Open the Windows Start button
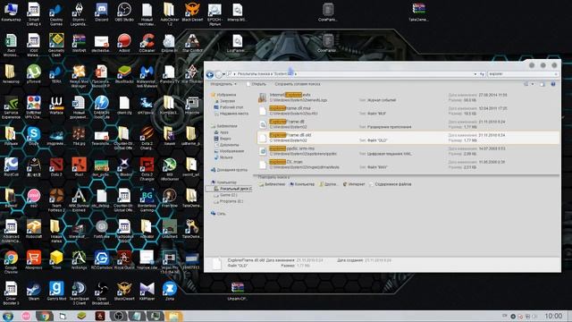Image resolution: width=572 pixels, height=322 pixels. [x=8, y=316]
